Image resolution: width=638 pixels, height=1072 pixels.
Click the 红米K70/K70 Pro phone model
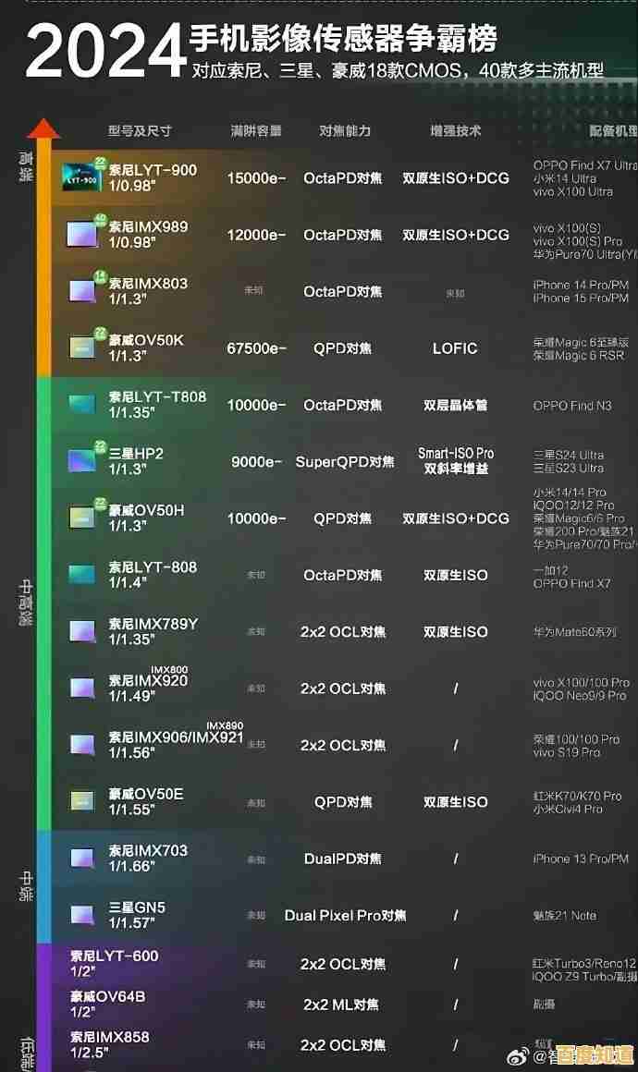[x=577, y=796]
